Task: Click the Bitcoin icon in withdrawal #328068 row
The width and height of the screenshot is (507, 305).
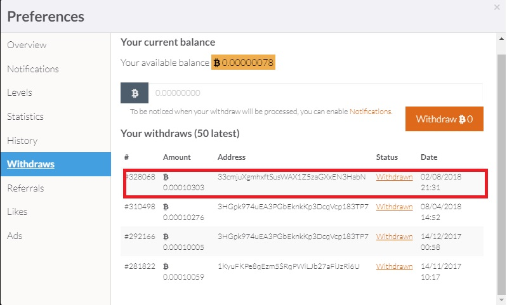Action: [x=166, y=177]
